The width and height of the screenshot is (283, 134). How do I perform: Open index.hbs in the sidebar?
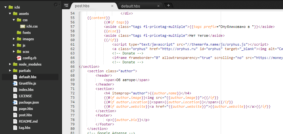click(26, 90)
